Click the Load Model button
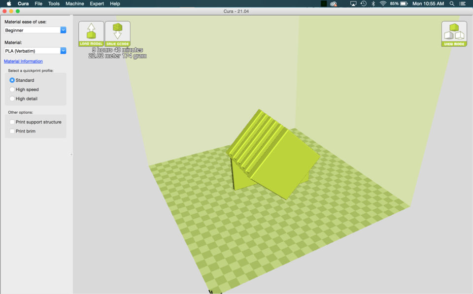 pyautogui.click(x=91, y=33)
